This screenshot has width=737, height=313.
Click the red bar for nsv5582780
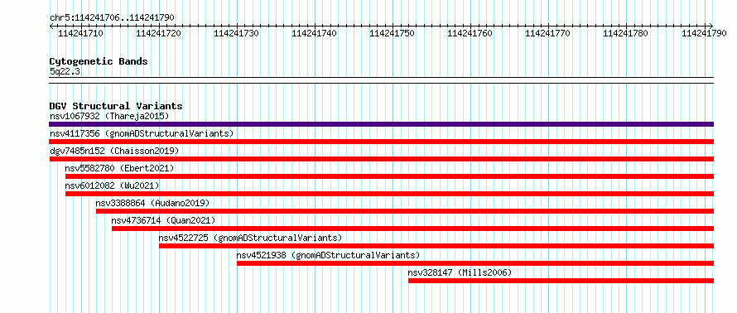coord(389,176)
